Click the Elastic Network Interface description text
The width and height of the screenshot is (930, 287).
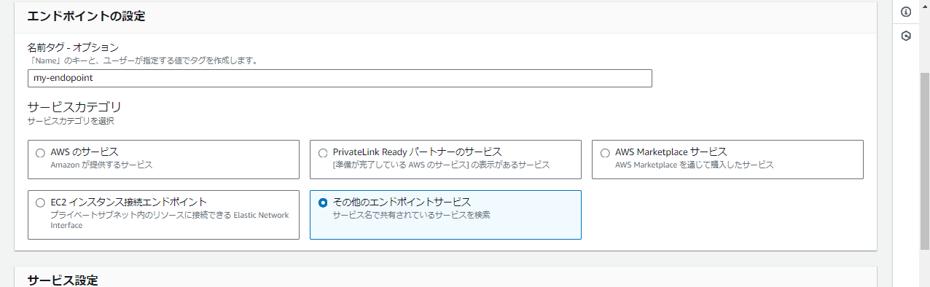(169, 220)
